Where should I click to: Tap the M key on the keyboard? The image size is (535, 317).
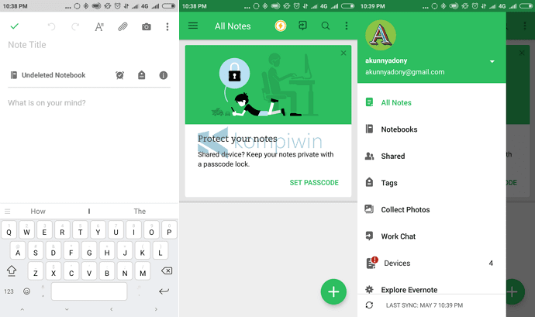143,270
